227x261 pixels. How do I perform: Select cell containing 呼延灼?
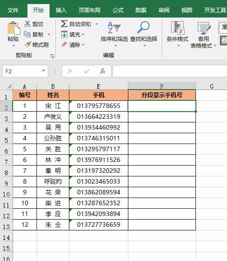53,181
